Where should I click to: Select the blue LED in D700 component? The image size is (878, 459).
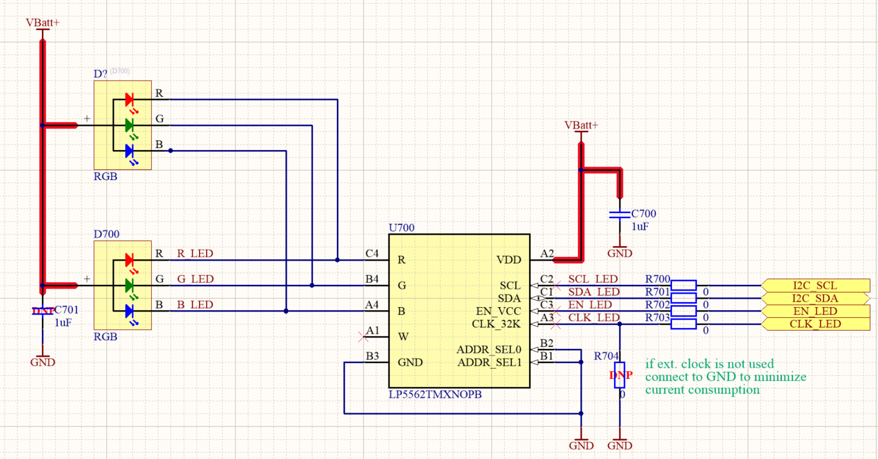(130, 311)
